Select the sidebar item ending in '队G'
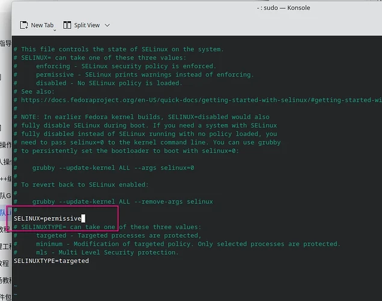 pos(5,195)
